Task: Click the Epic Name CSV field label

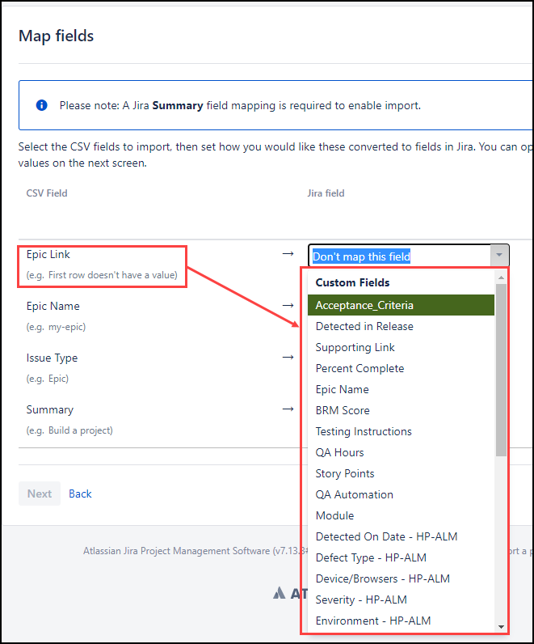Action: (53, 306)
